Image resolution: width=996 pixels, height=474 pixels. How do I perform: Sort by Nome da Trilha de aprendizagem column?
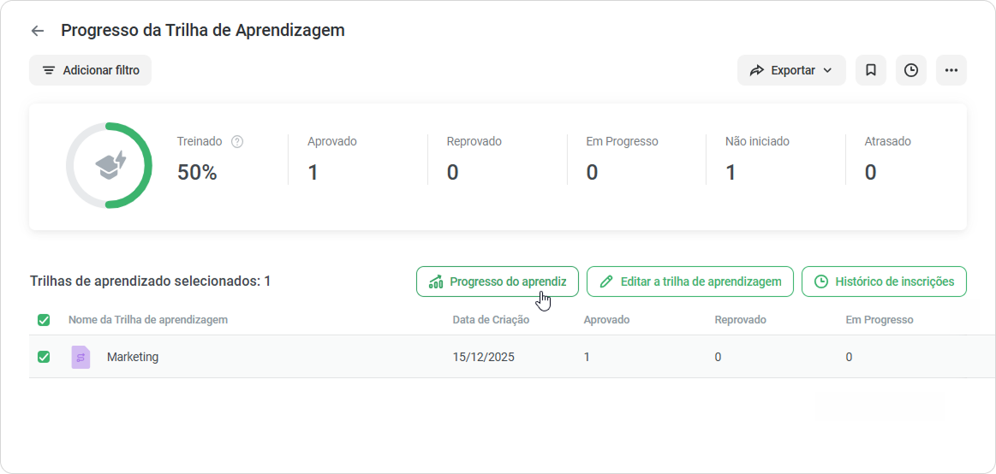(x=148, y=320)
